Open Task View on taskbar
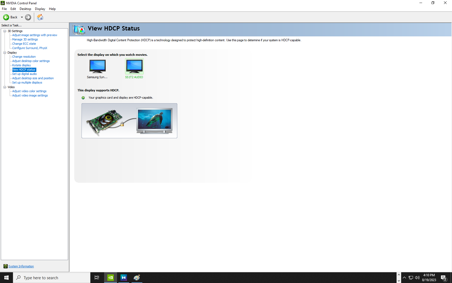 (x=97, y=278)
